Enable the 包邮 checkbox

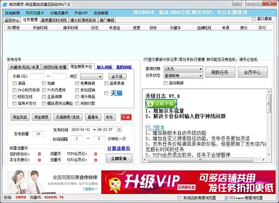click(x=44, y=83)
